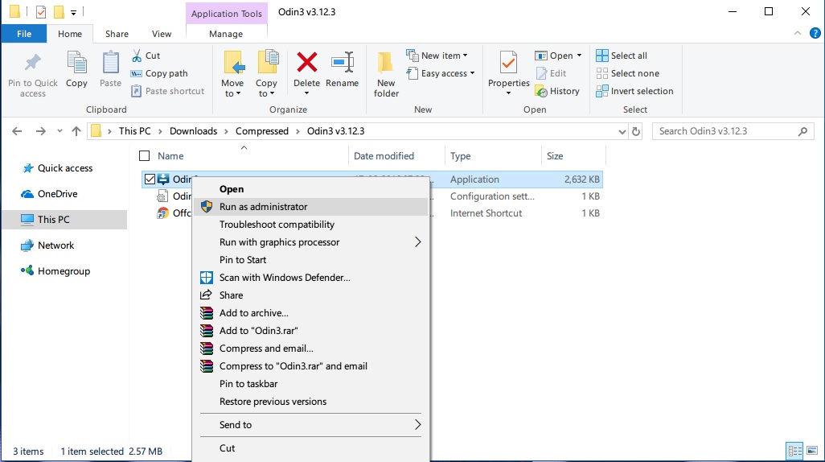Screen dimensions: 825x462
Task: Click the Forward navigation arrow
Action: tap(40, 131)
